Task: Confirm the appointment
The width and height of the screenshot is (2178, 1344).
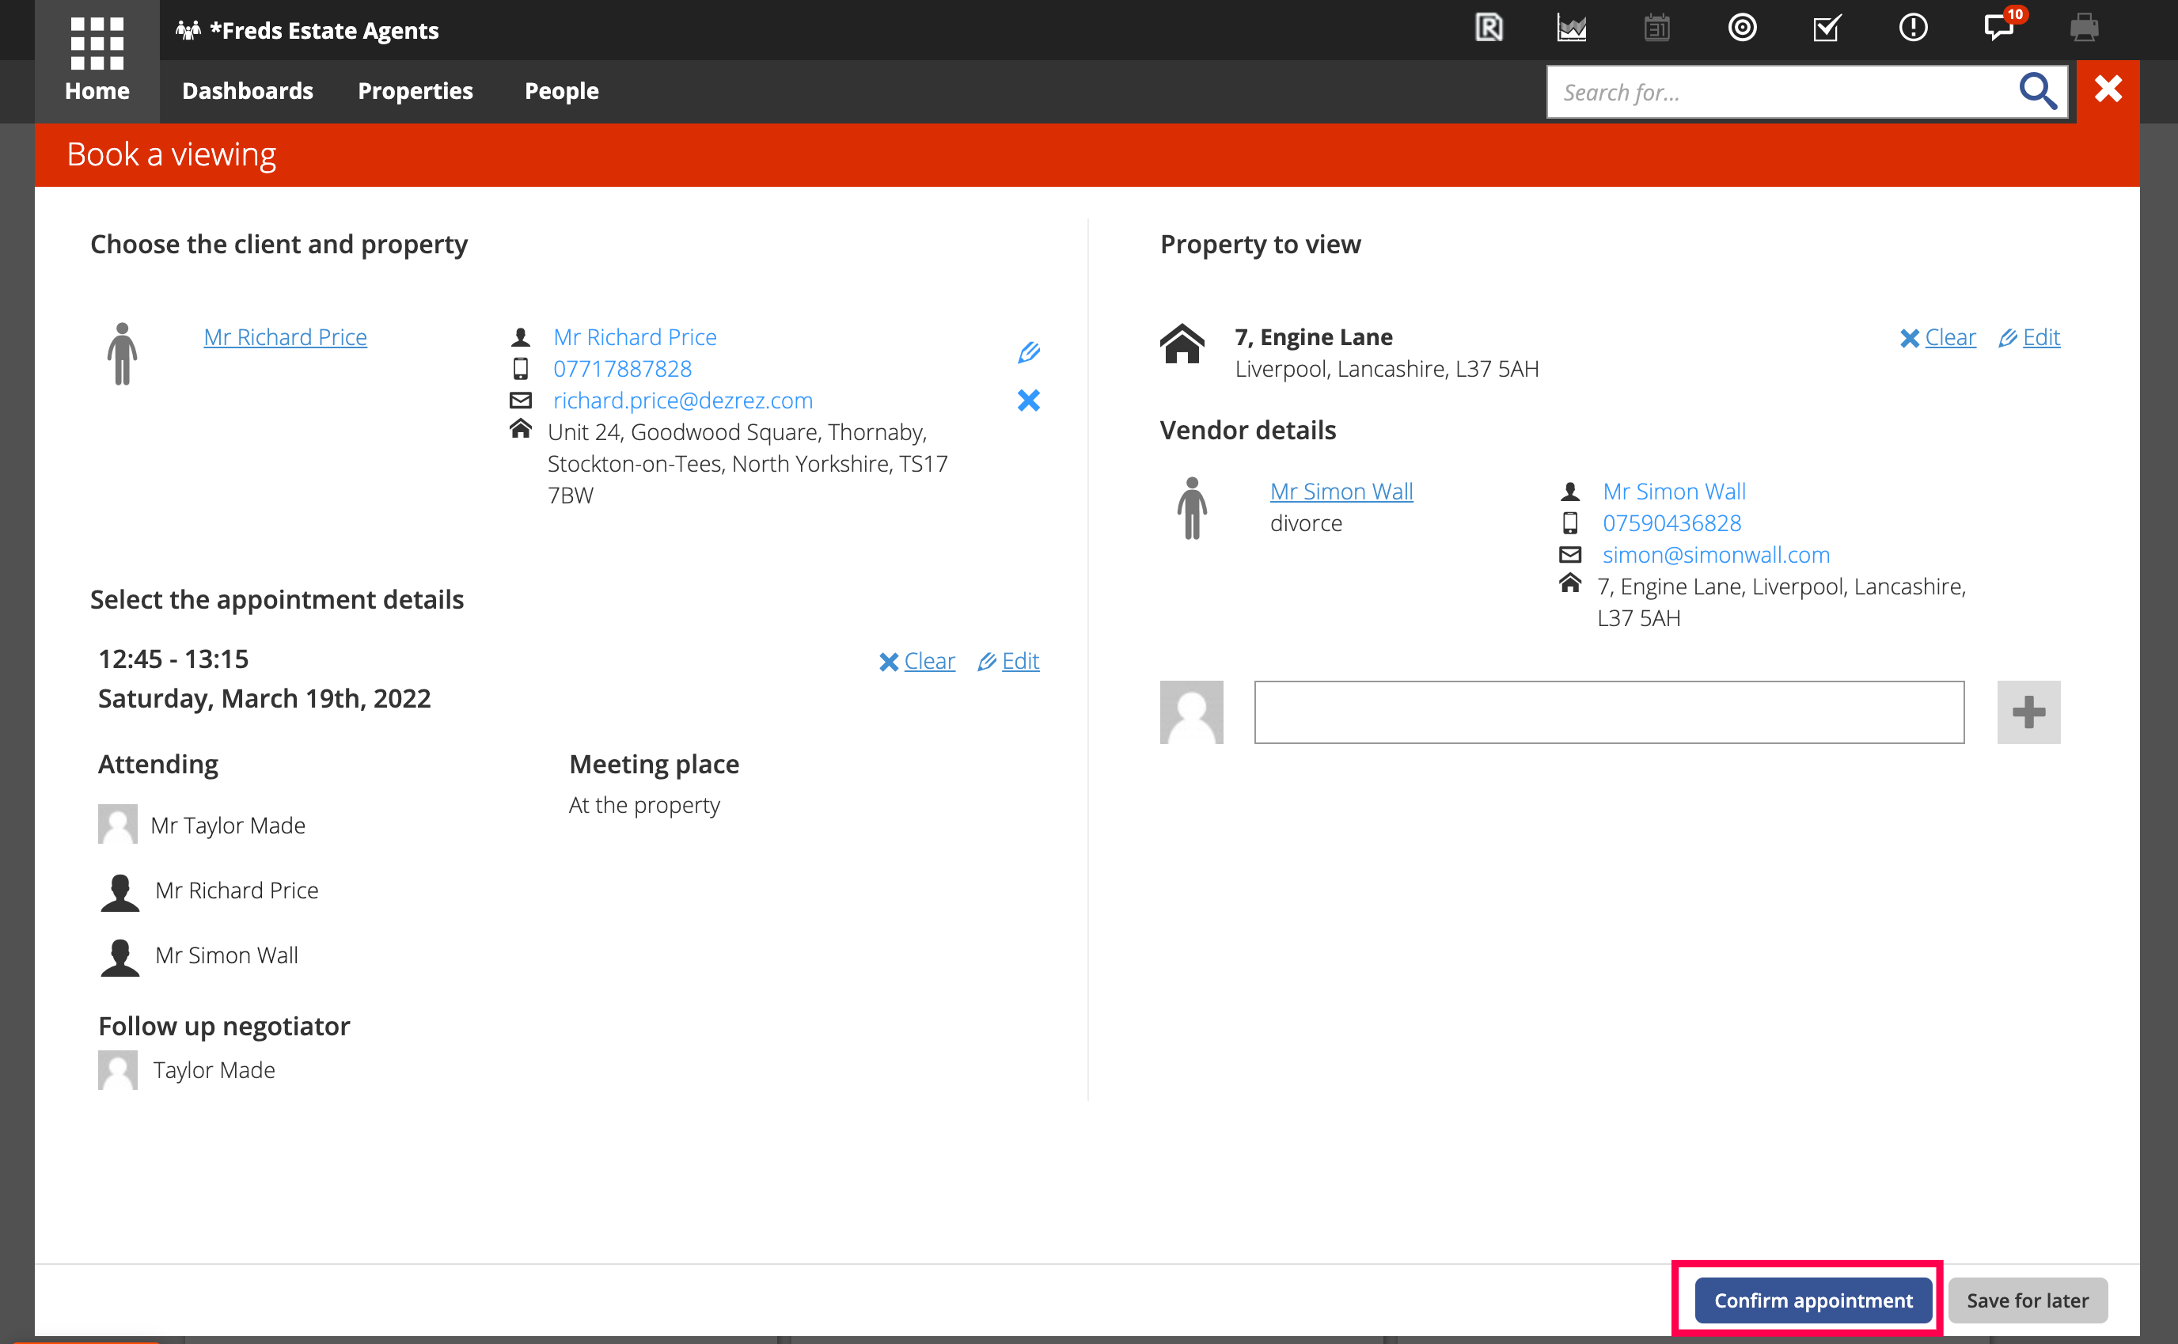Action: coord(1813,1300)
